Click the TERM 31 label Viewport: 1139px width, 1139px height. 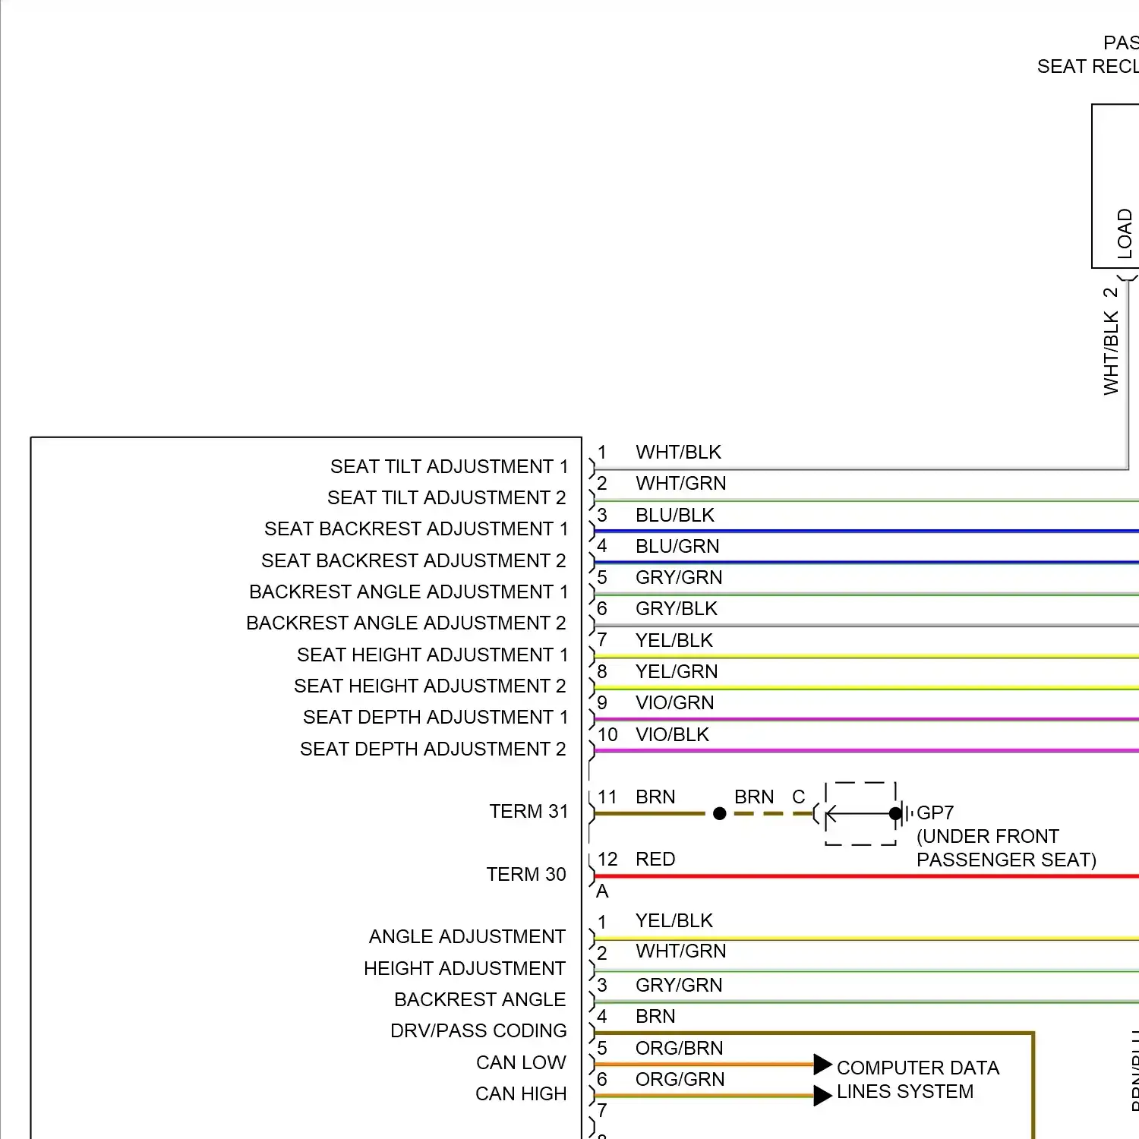pos(528,811)
